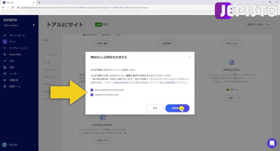Select the リダイレクト site tab
This screenshot has height=151, width=280.
50,70
